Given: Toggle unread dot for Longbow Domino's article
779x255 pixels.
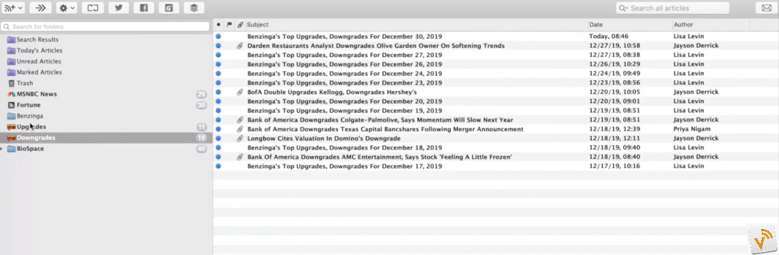Looking at the screenshot, I should [x=218, y=138].
